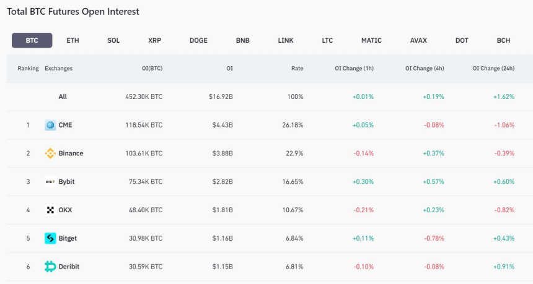
Task: Switch to the ETH tab
Action: (73, 40)
